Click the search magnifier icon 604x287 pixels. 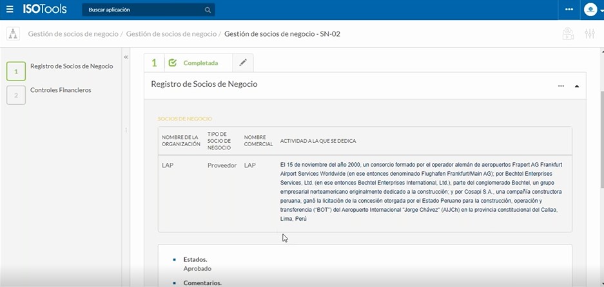[208, 10]
